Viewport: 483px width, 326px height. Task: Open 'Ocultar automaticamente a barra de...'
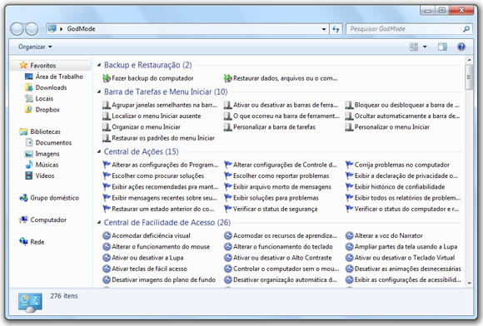[x=402, y=116]
